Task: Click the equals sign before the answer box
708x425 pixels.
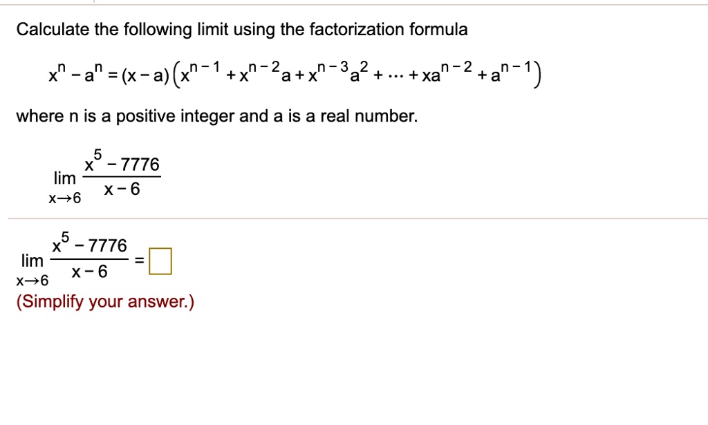Action: pos(140,261)
